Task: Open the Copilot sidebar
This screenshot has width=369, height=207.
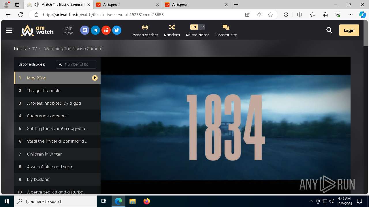Action: point(362,15)
